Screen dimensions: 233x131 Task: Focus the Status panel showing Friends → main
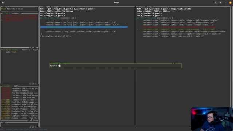(x=19, y=9)
